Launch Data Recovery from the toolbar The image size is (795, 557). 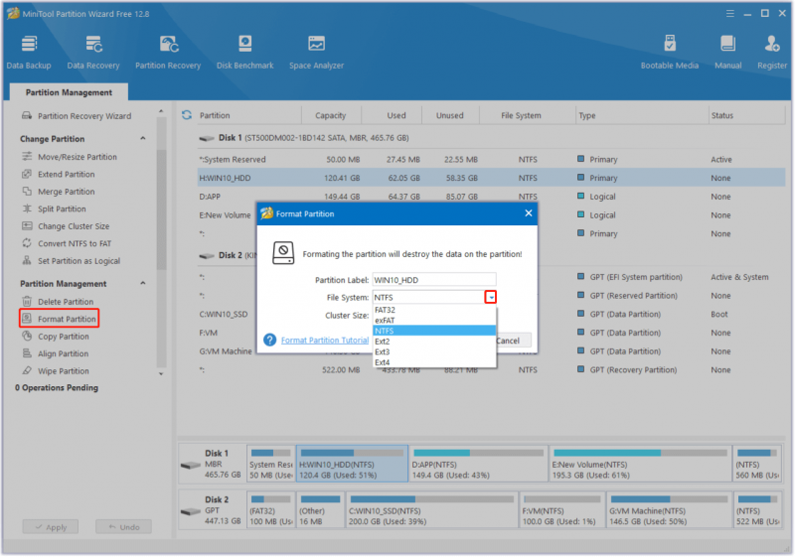click(x=93, y=53)
